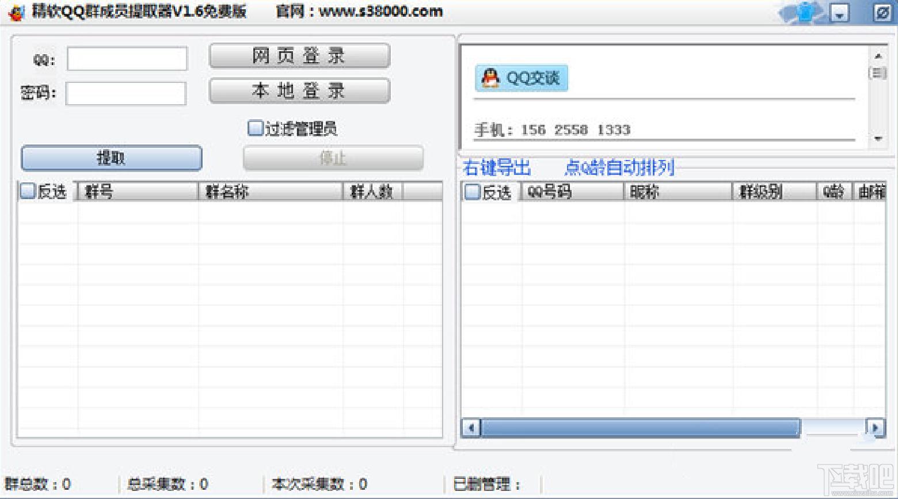Sort by 群人数 column header
Screen dimensions: 898x499
pyautogui.click(x=373, y=192)
